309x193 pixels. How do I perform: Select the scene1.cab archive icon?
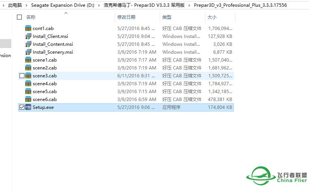point(28,60)
